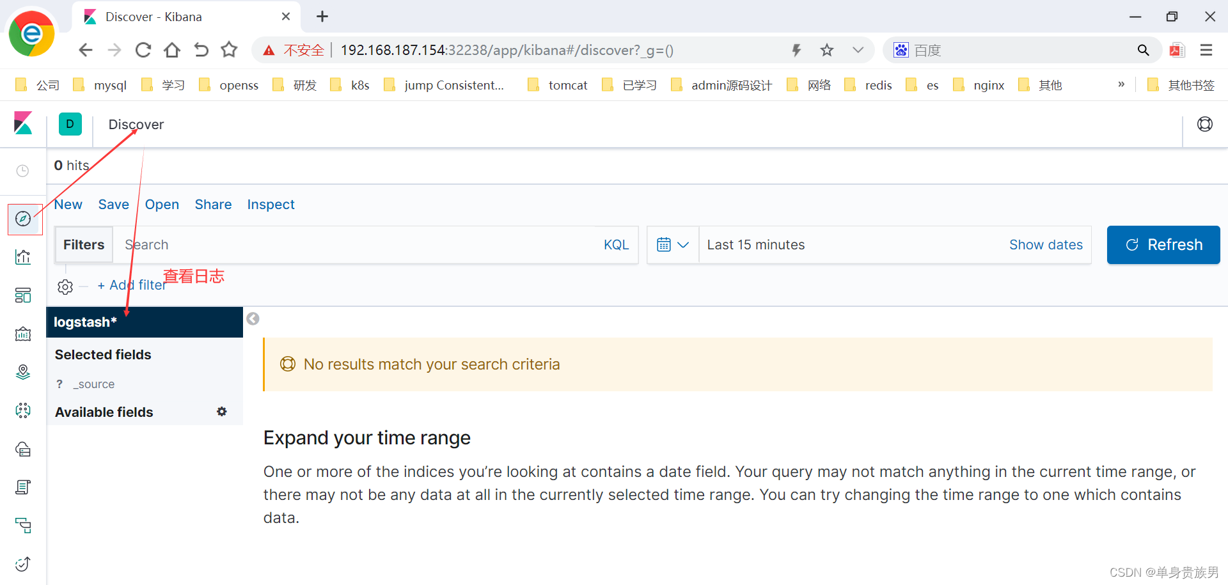1228x585 pixels.
Task: Open admin源码设计 bookmarks folder
Action: pos(721,85)
